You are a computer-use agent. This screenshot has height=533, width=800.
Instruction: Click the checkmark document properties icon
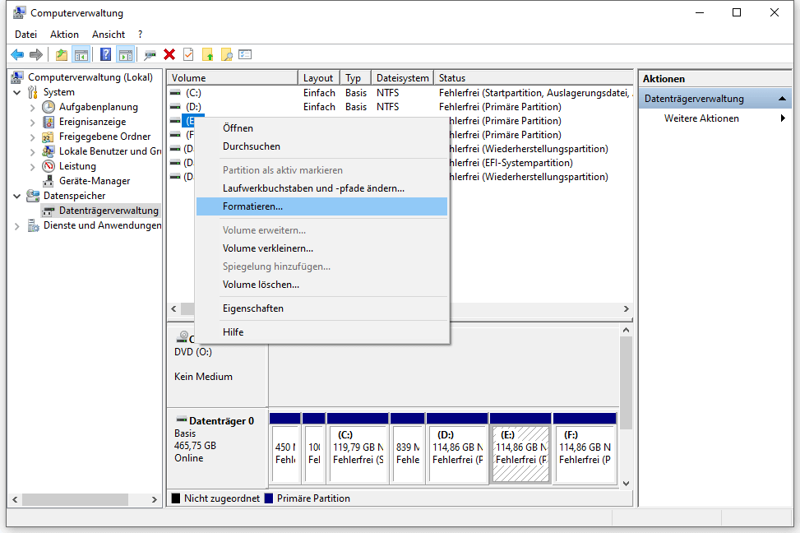pyautogui.click(x=188, y=54)
